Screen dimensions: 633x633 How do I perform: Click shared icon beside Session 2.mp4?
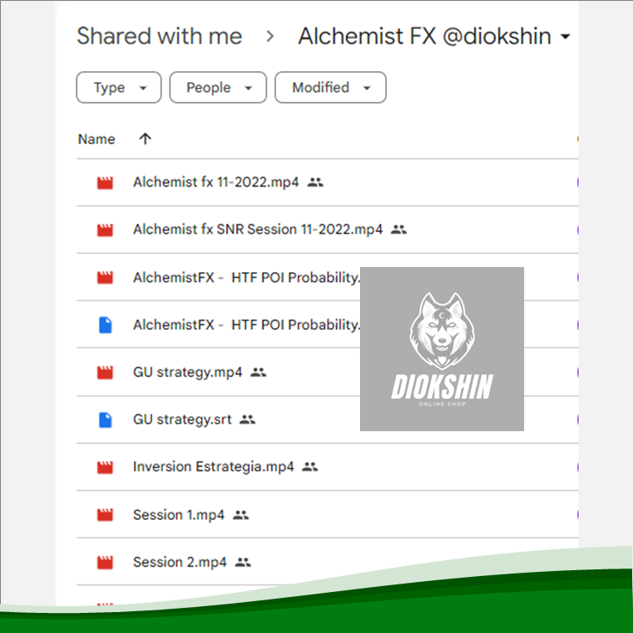(x=243, y=562)
